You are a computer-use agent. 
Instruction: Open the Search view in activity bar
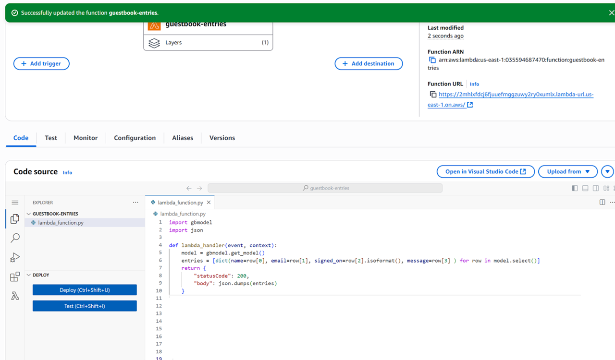[x=15, y=238]
